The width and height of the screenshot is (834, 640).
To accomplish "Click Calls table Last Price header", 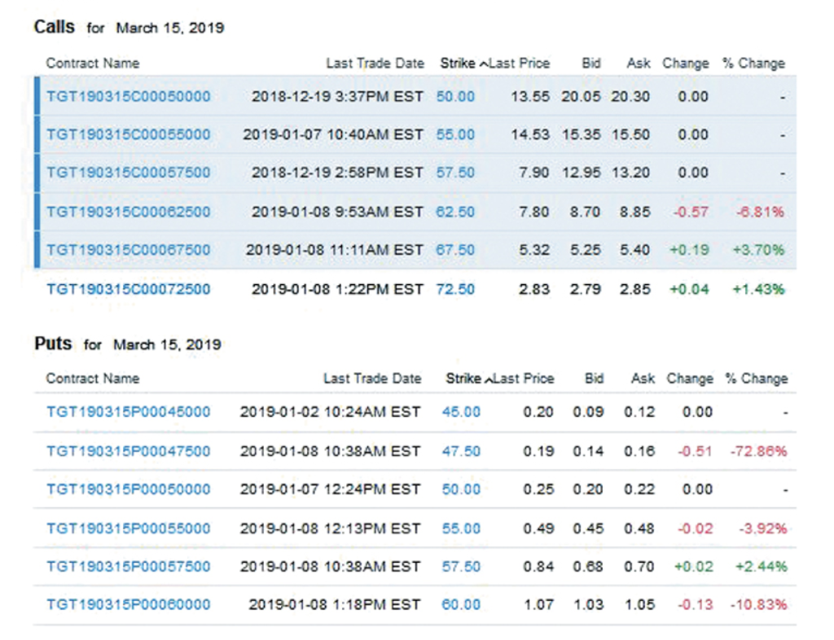I will pyautogui.click(x=520, y=64).
